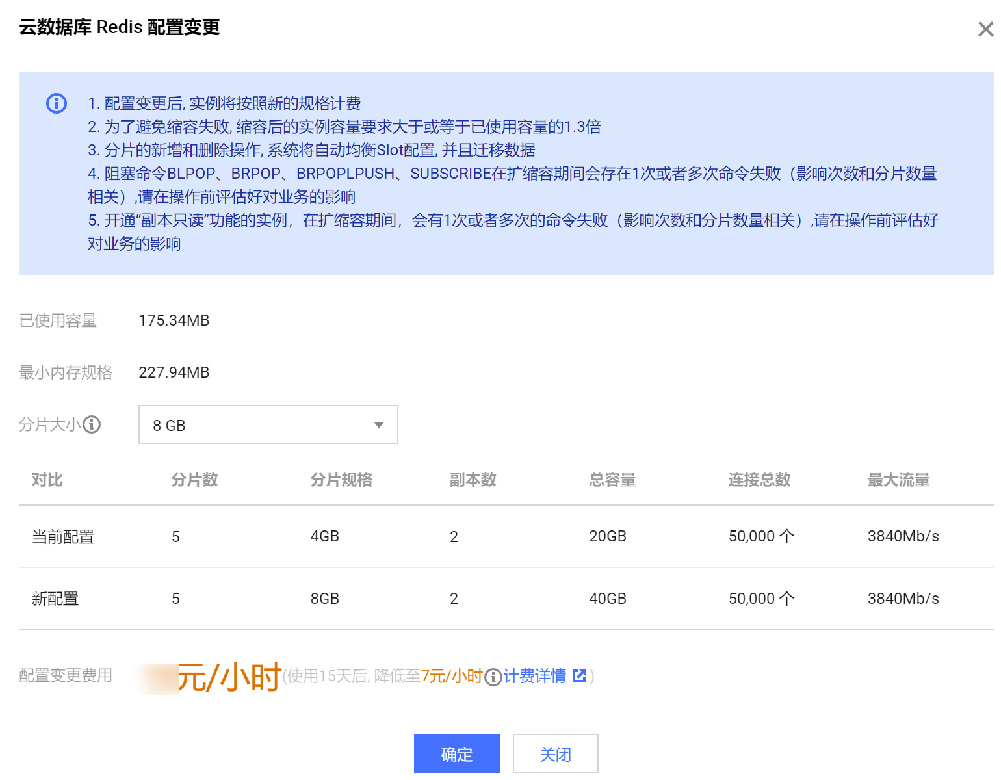The image size is (1001, 780).
Task: Click 50,000 个 in the 当前配置 row
Action: 761,536
